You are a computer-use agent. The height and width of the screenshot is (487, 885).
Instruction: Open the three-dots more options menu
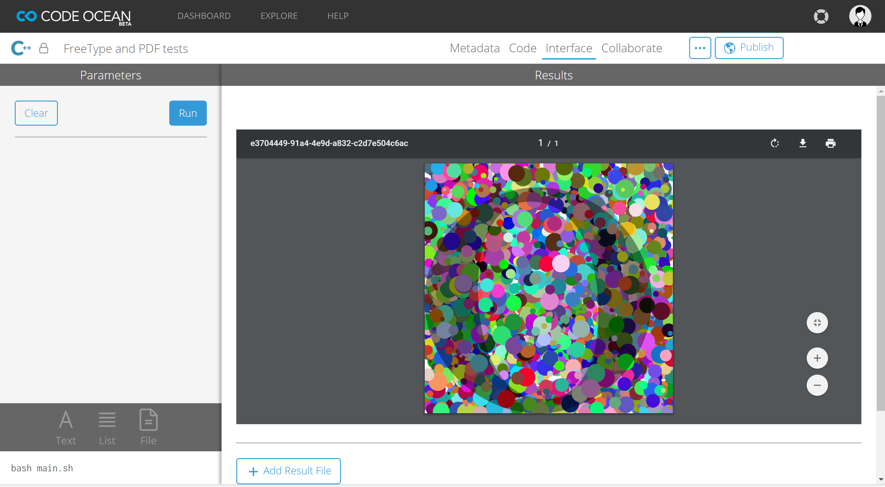tap(699, 48)
